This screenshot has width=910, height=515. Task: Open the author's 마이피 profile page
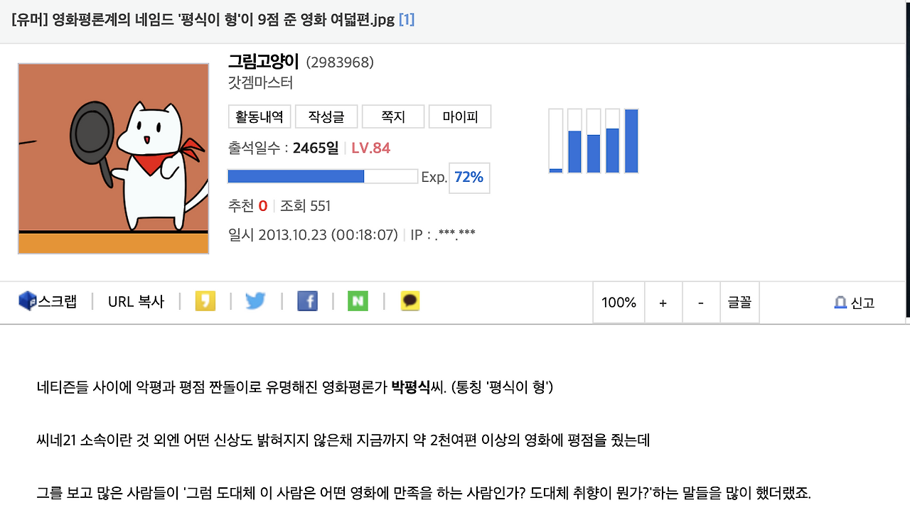point(460,116)
